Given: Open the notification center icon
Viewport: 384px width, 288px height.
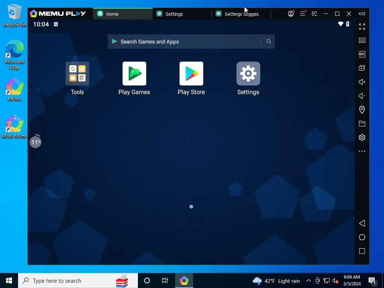Looking at the screenshot, I should [x=372, y=281].
